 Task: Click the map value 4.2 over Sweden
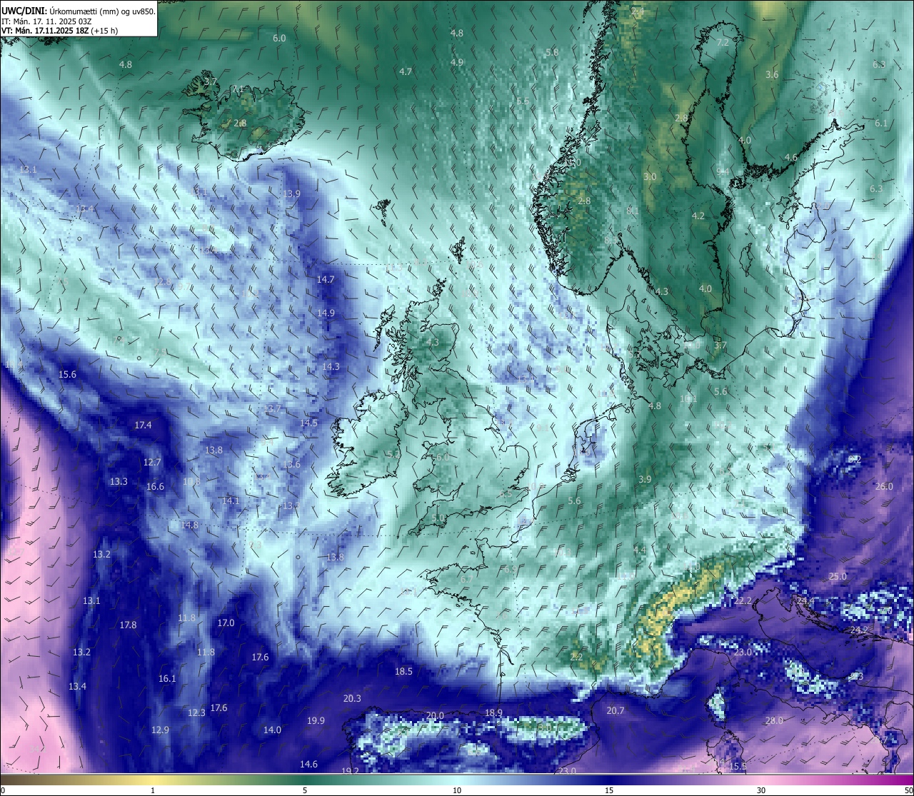pyautogui.click(x=698, y=216)
